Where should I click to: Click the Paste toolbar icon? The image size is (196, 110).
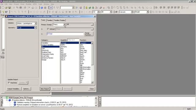(21, 8)
